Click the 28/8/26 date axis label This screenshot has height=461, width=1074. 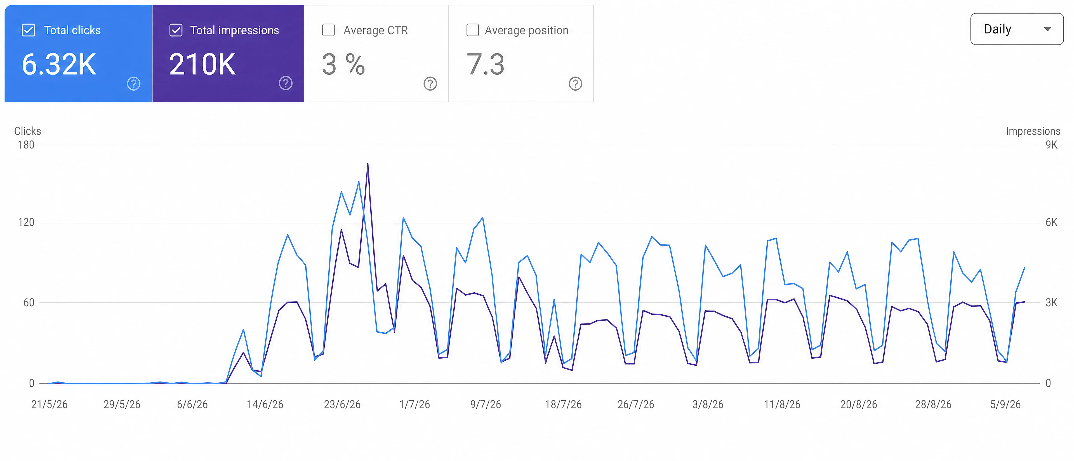coord(933,404)
